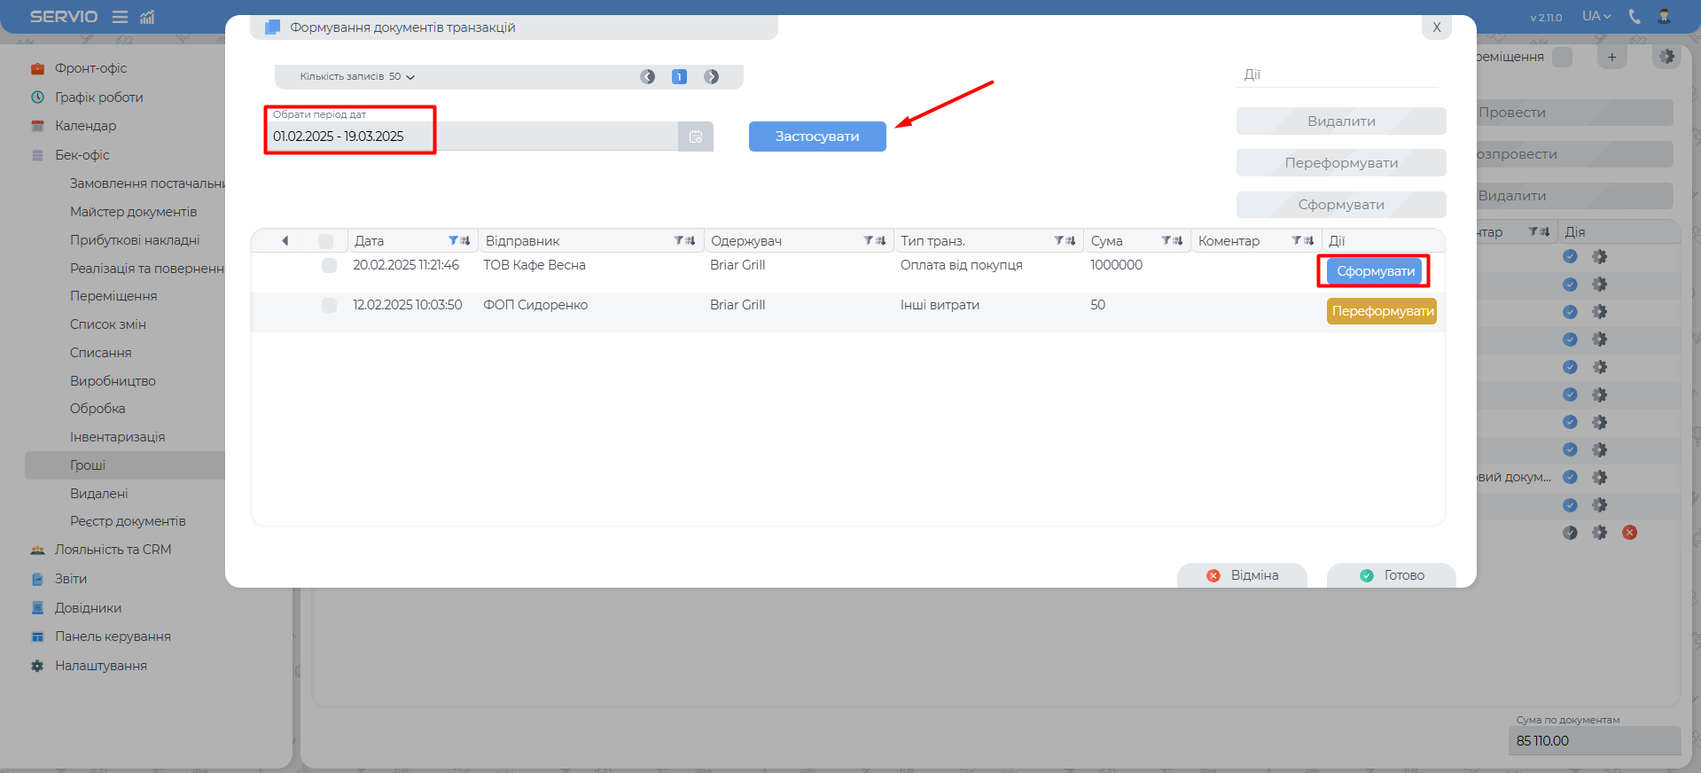Go to the next page arrow

pyautogui.click(x=711, y=77)
